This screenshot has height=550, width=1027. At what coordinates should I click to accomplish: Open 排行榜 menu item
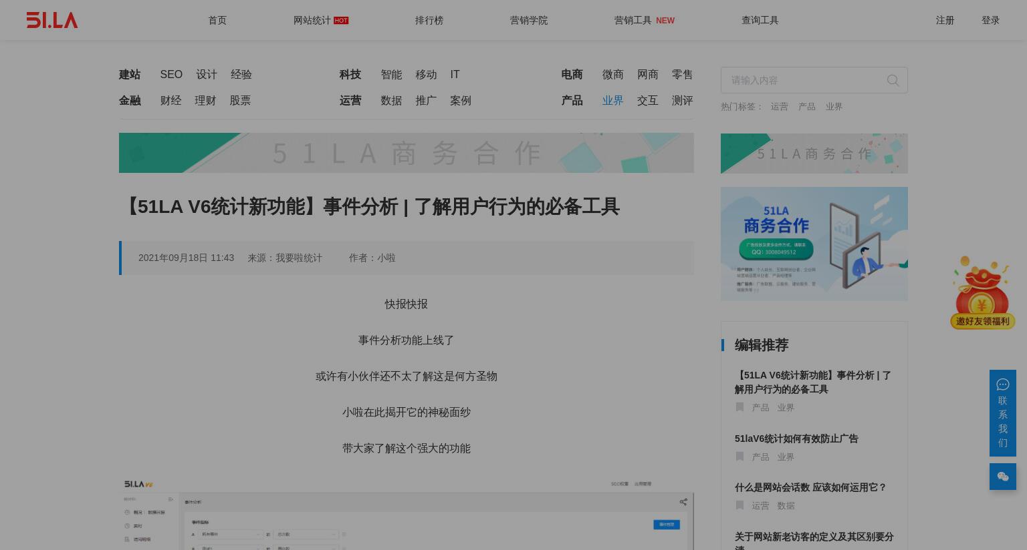pyautogui.click(x=429, y=20)
